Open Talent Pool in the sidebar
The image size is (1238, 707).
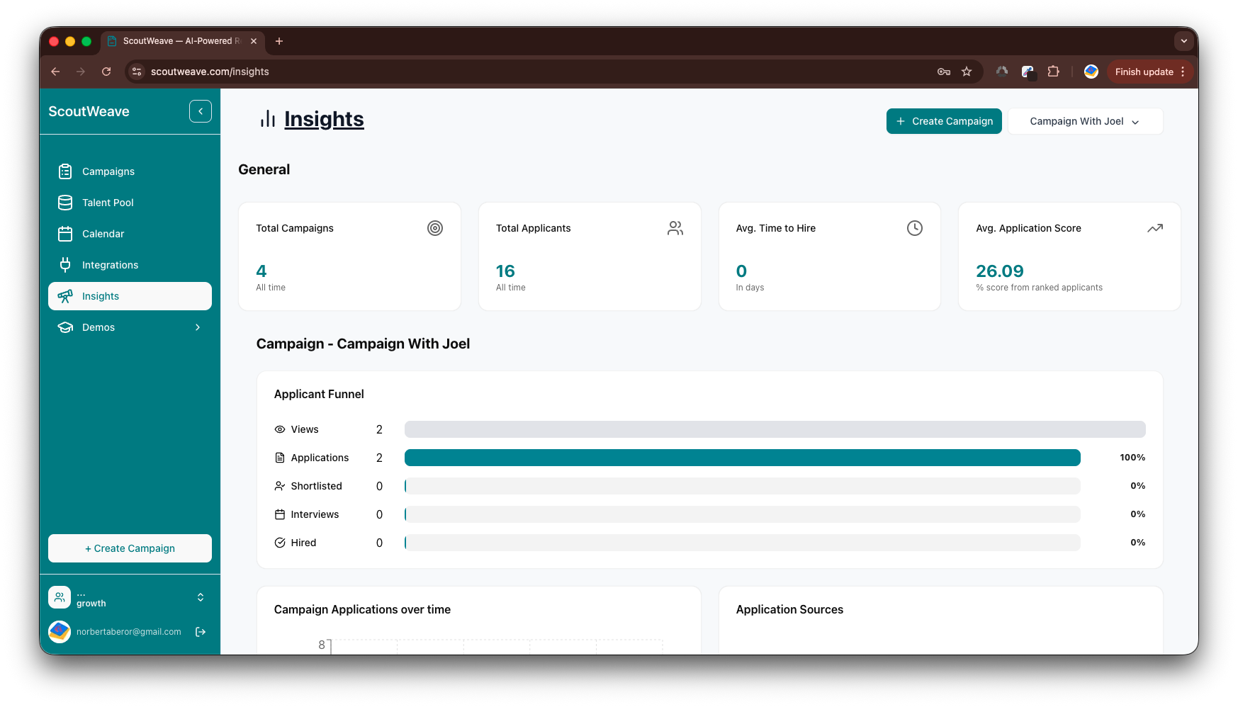(130, 203)
